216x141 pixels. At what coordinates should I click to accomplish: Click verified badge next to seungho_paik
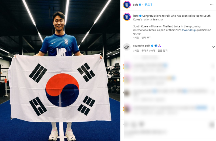pos(152,46)
